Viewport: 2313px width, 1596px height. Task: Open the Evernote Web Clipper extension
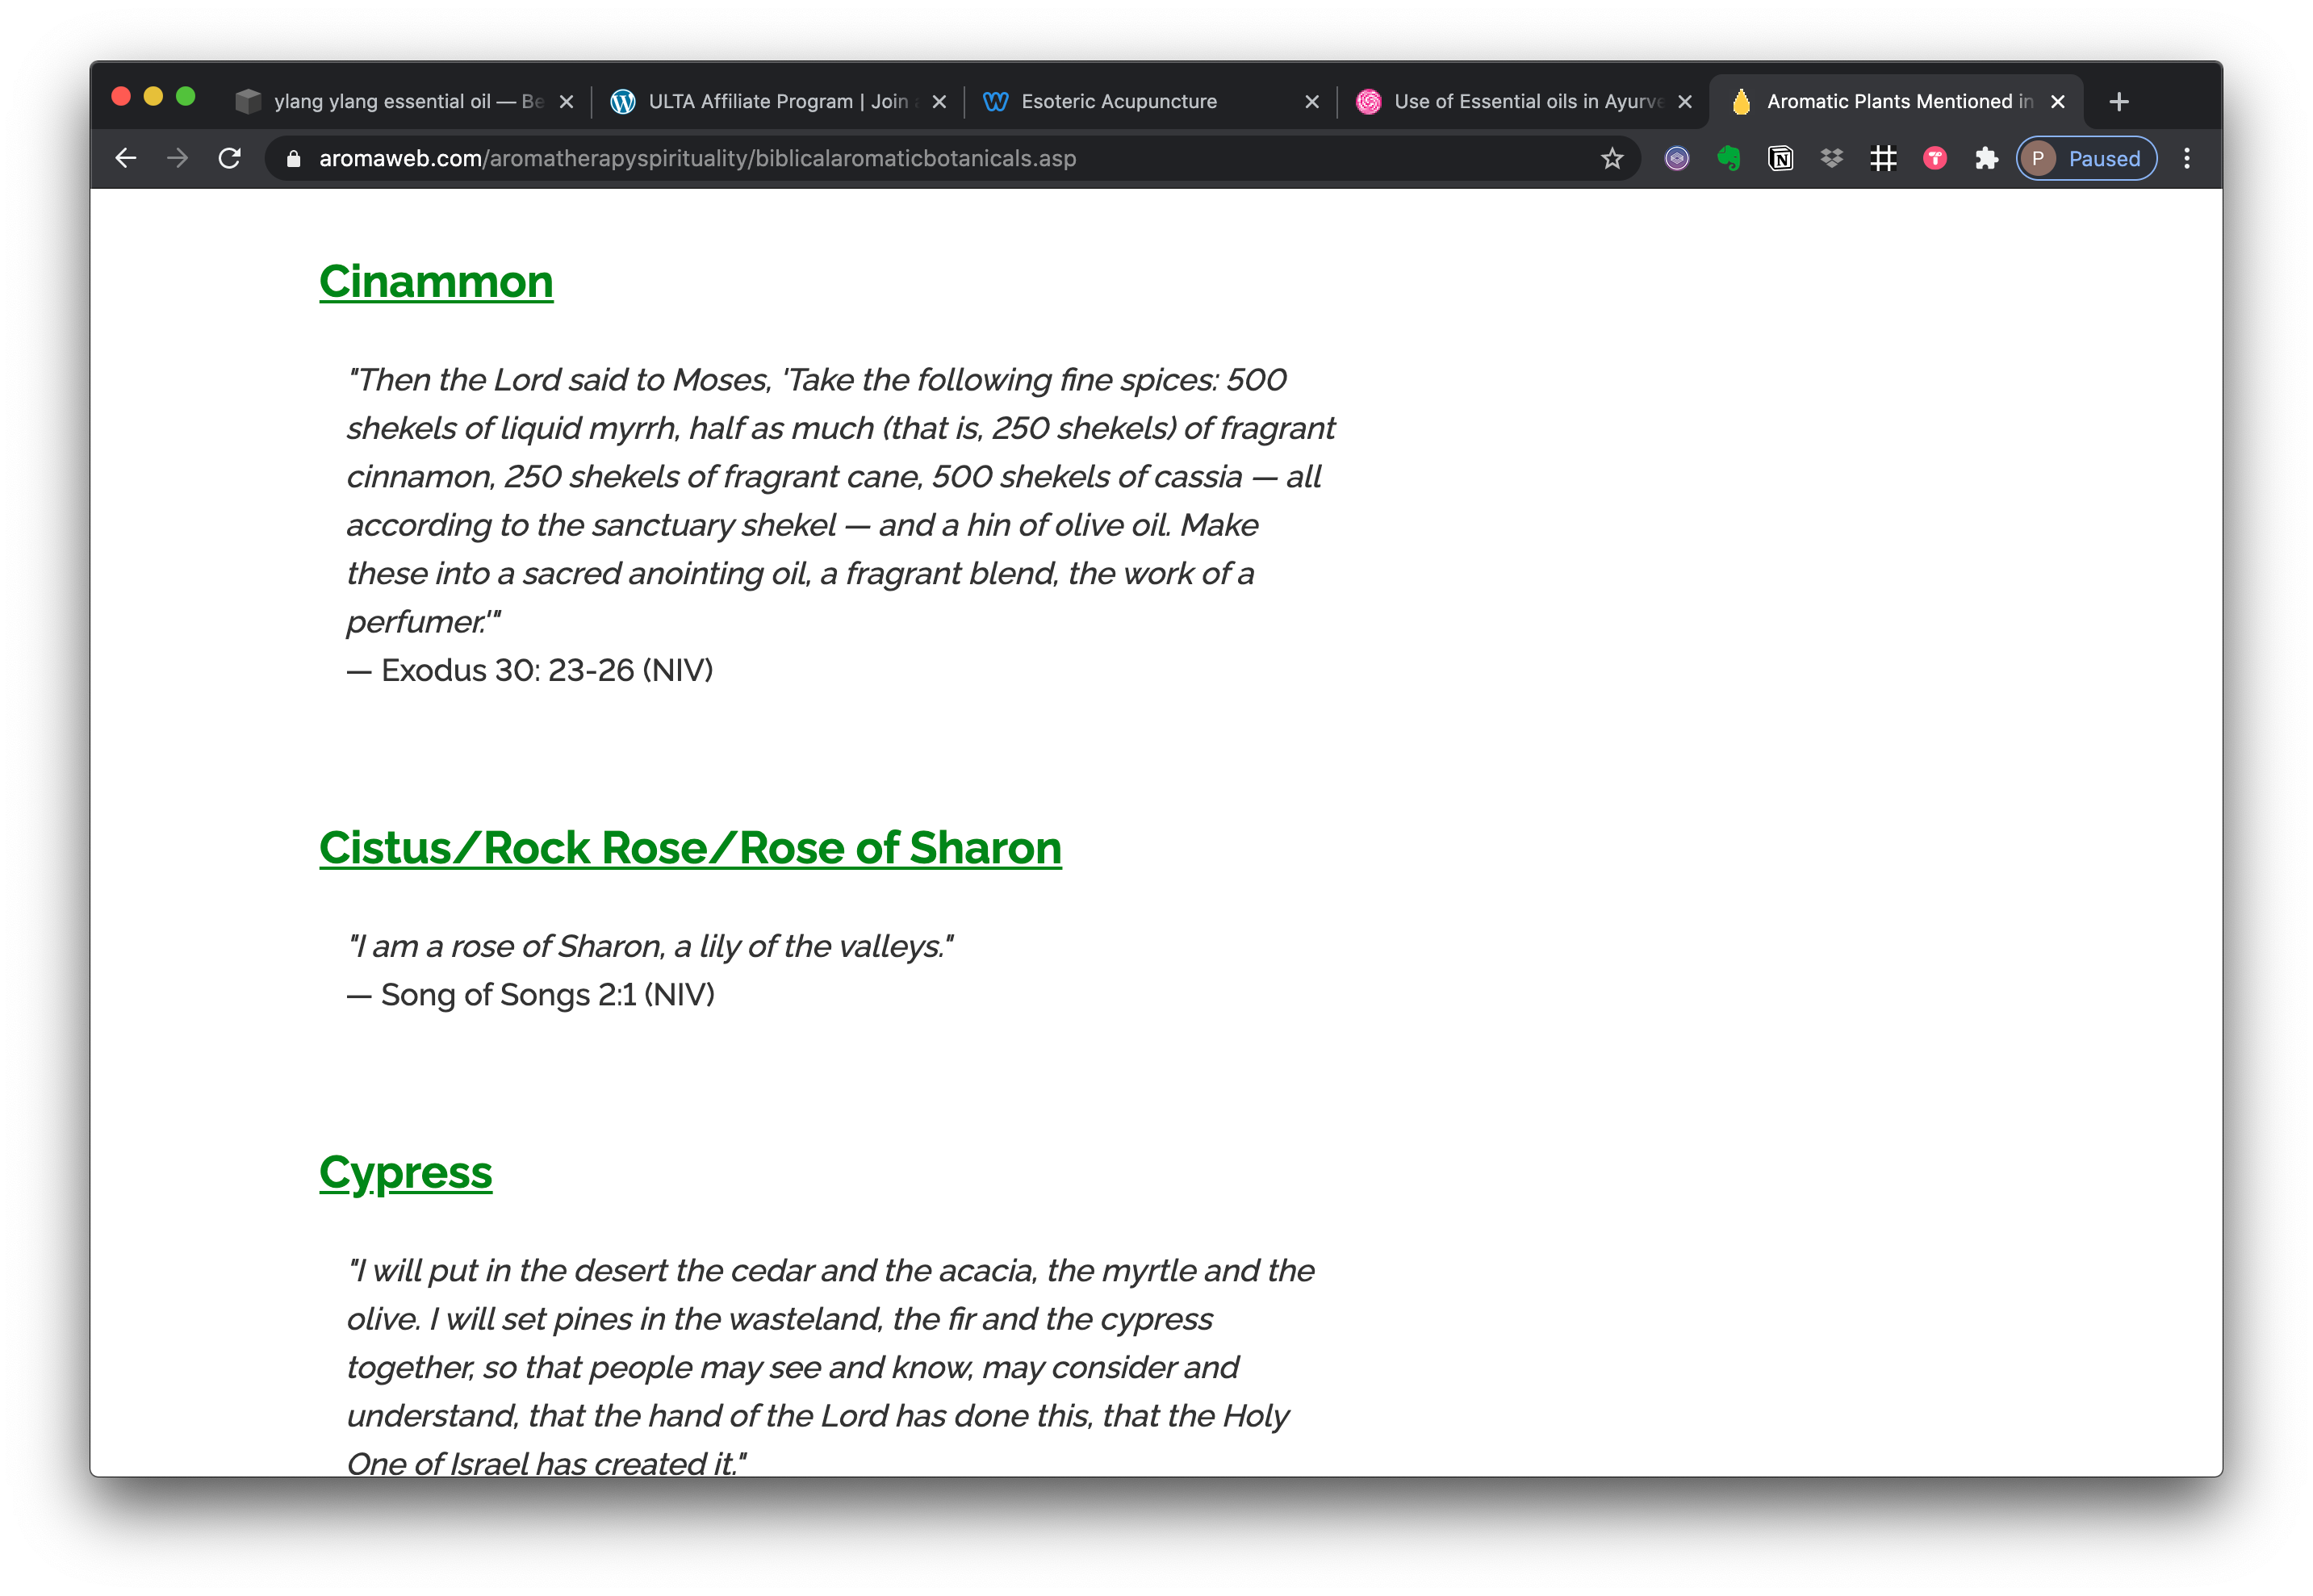click(1729, 158)
